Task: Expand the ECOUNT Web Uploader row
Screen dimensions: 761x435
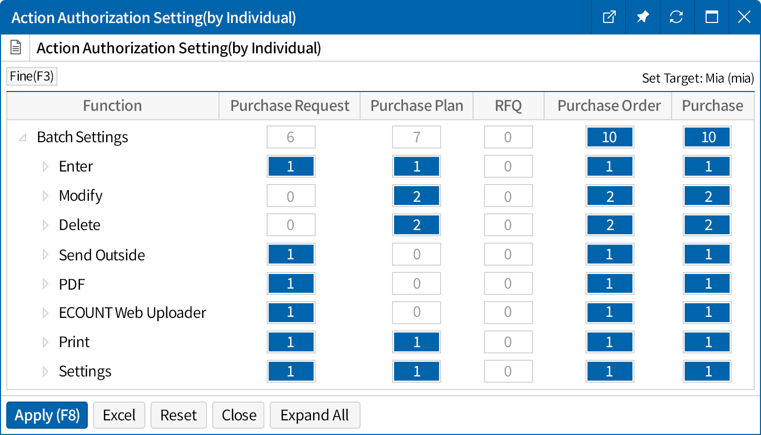Action: pos(45,313)
